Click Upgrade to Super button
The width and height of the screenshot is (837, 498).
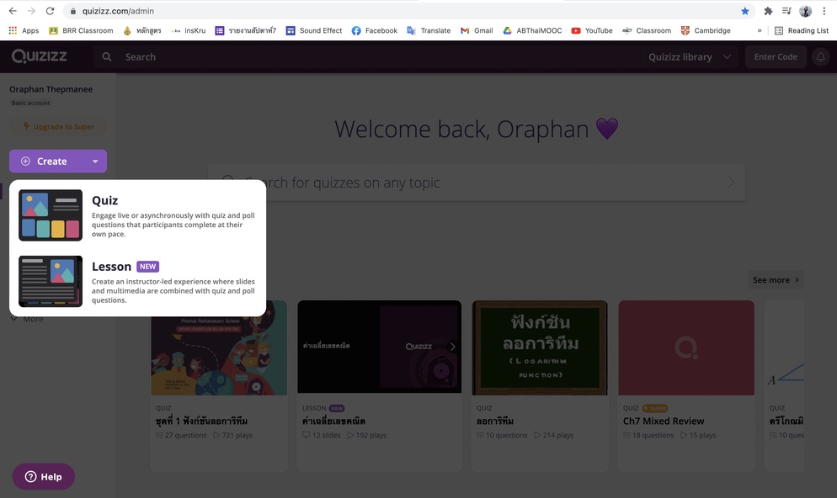pyautogui.click(x=57, y=127)
